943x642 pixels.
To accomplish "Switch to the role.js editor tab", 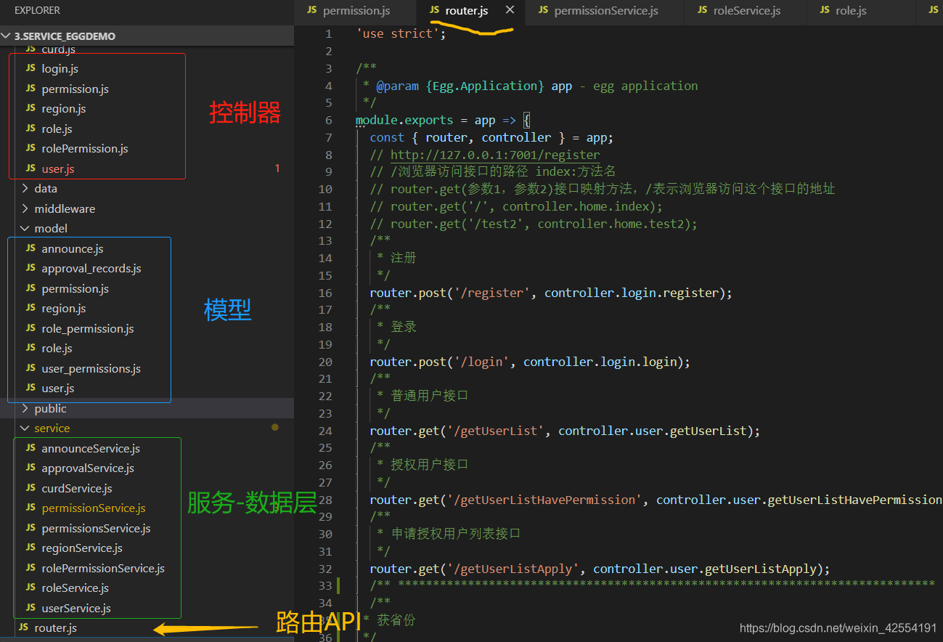I will coord(849,10).
